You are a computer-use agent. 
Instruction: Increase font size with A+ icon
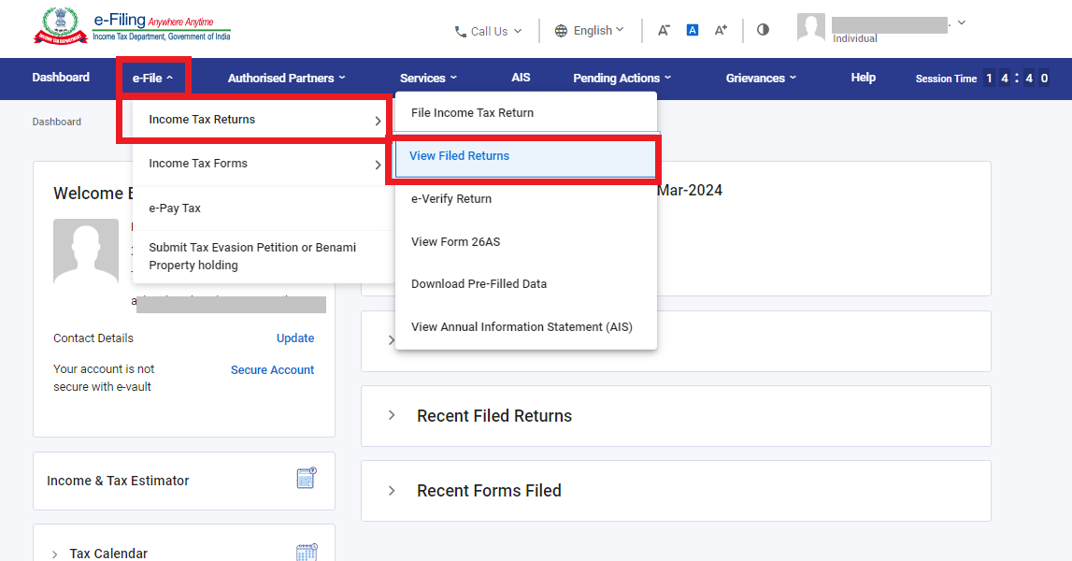[x=721, y=30]
